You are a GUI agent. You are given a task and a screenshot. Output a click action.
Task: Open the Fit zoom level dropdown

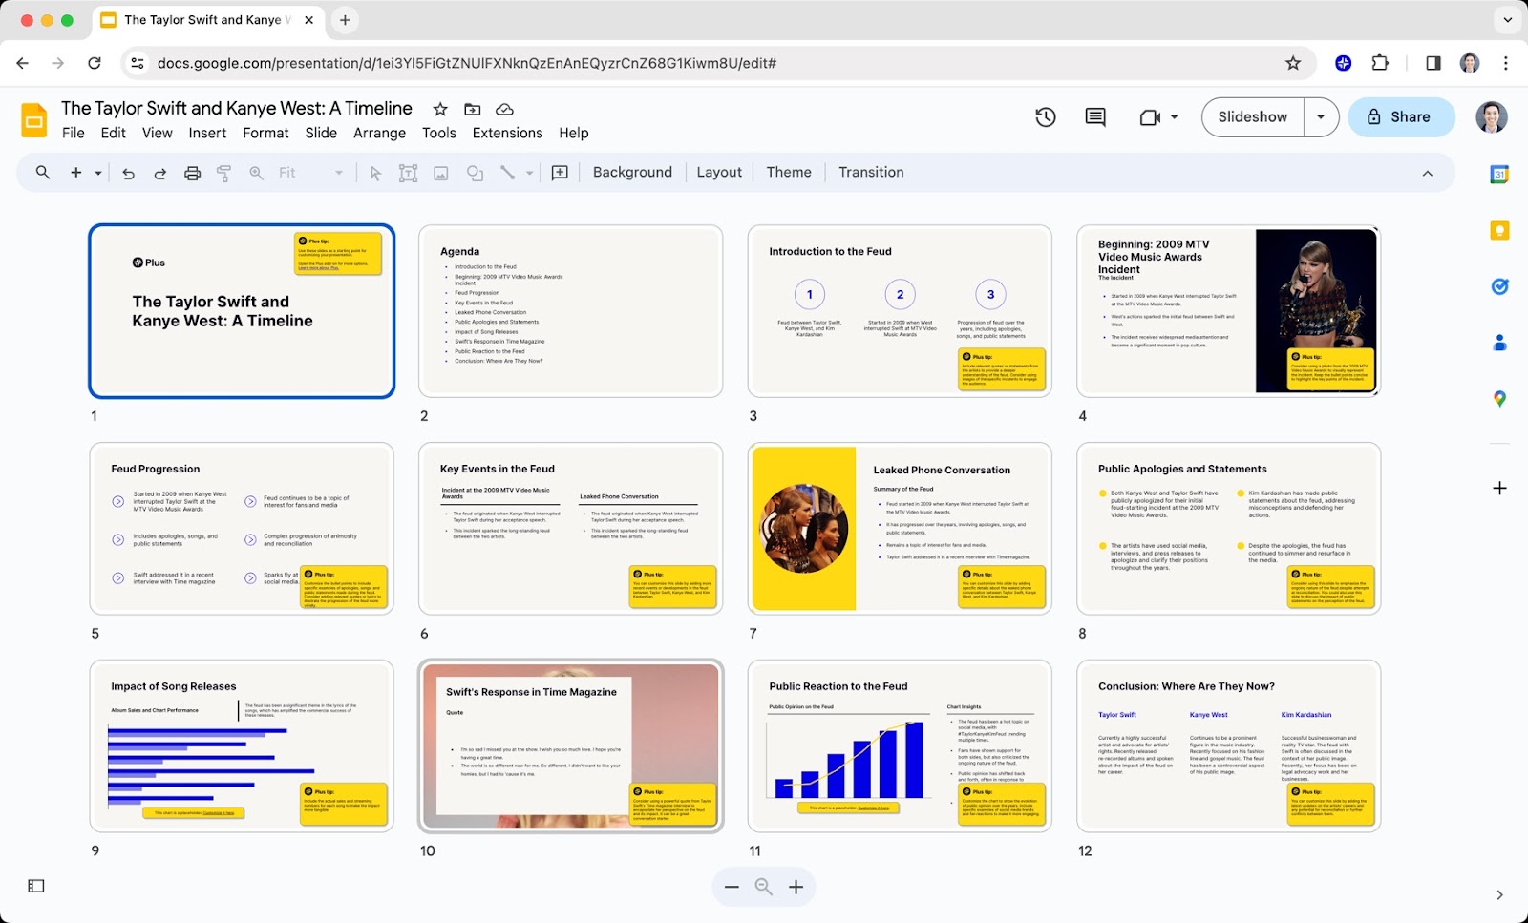click(x=311, y=173)
